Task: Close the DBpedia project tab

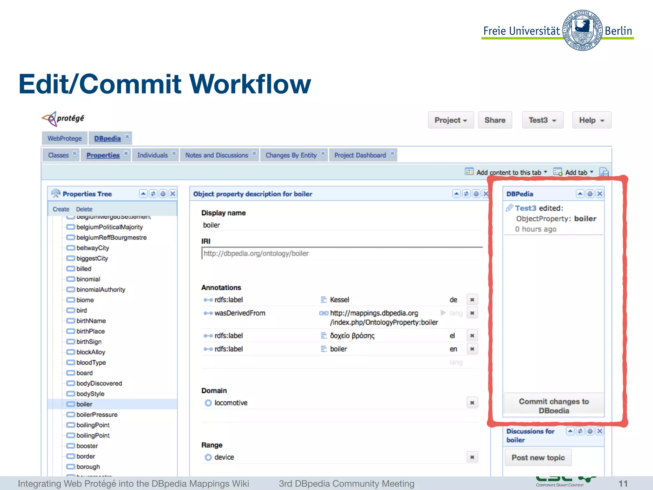Action: pyautogui.click(x=127, y=137)
